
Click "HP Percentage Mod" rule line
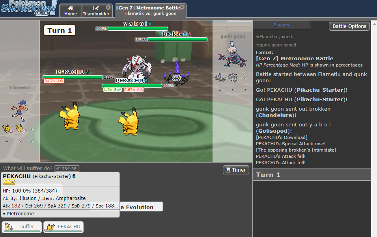309,65
